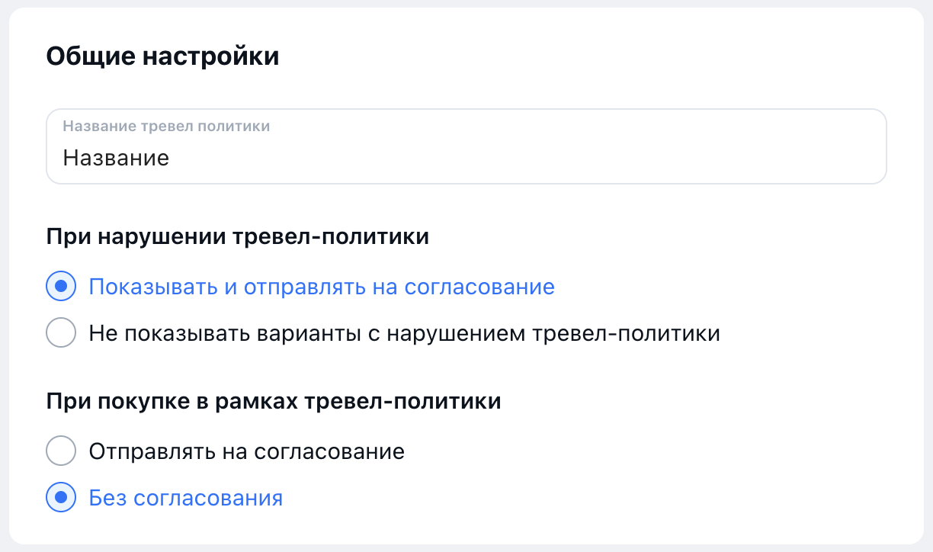933x552 pixels.
Task: Click the 'Название' text inside the field
Action: coord(116,158)
